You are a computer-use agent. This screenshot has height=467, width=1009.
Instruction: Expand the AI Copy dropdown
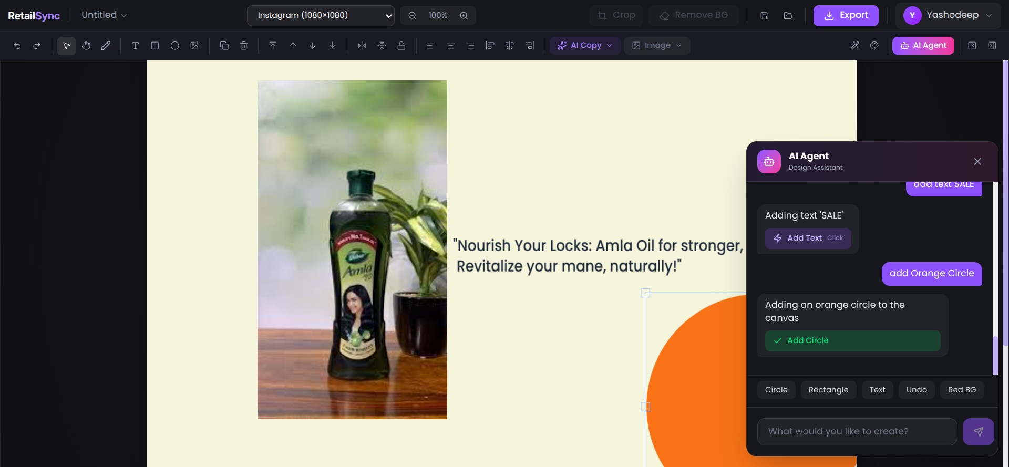click(x=585, y=46)
